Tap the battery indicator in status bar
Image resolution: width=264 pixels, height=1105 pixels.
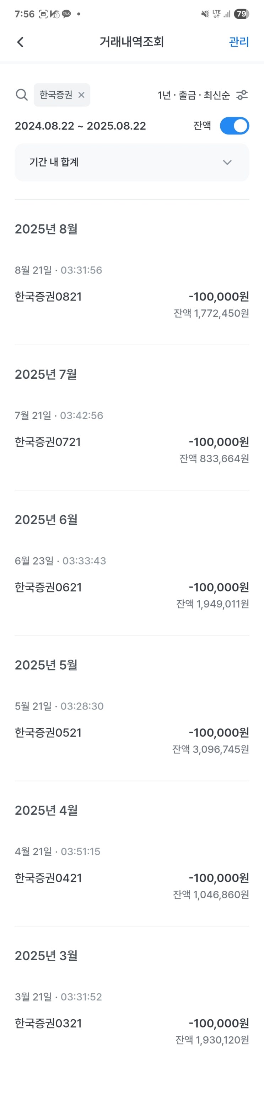click(241, 14)
